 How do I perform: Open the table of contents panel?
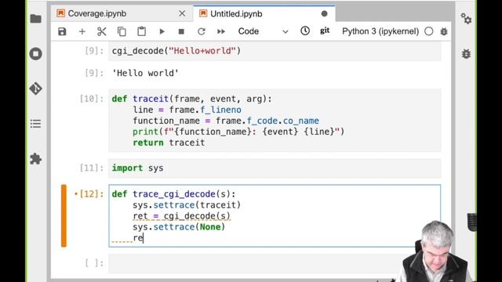click(x=35, y=124)
